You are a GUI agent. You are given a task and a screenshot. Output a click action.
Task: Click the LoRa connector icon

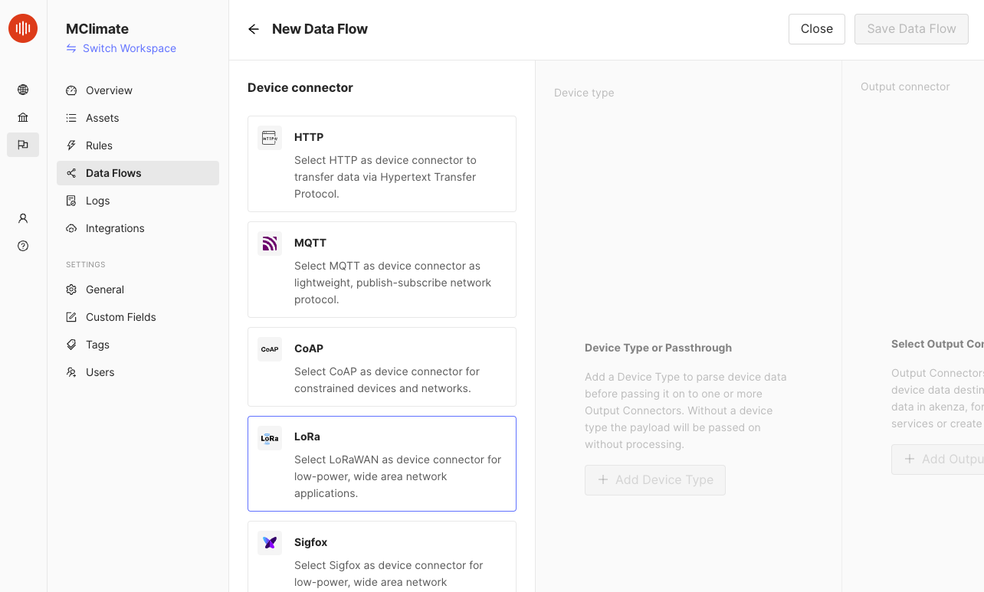point(270,438)
